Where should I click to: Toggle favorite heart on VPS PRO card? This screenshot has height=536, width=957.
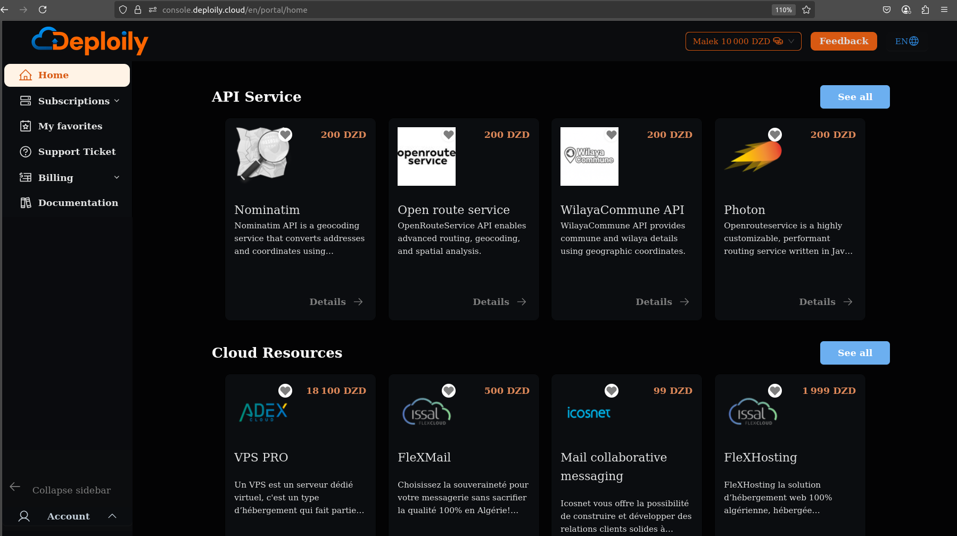click(285, 391)
